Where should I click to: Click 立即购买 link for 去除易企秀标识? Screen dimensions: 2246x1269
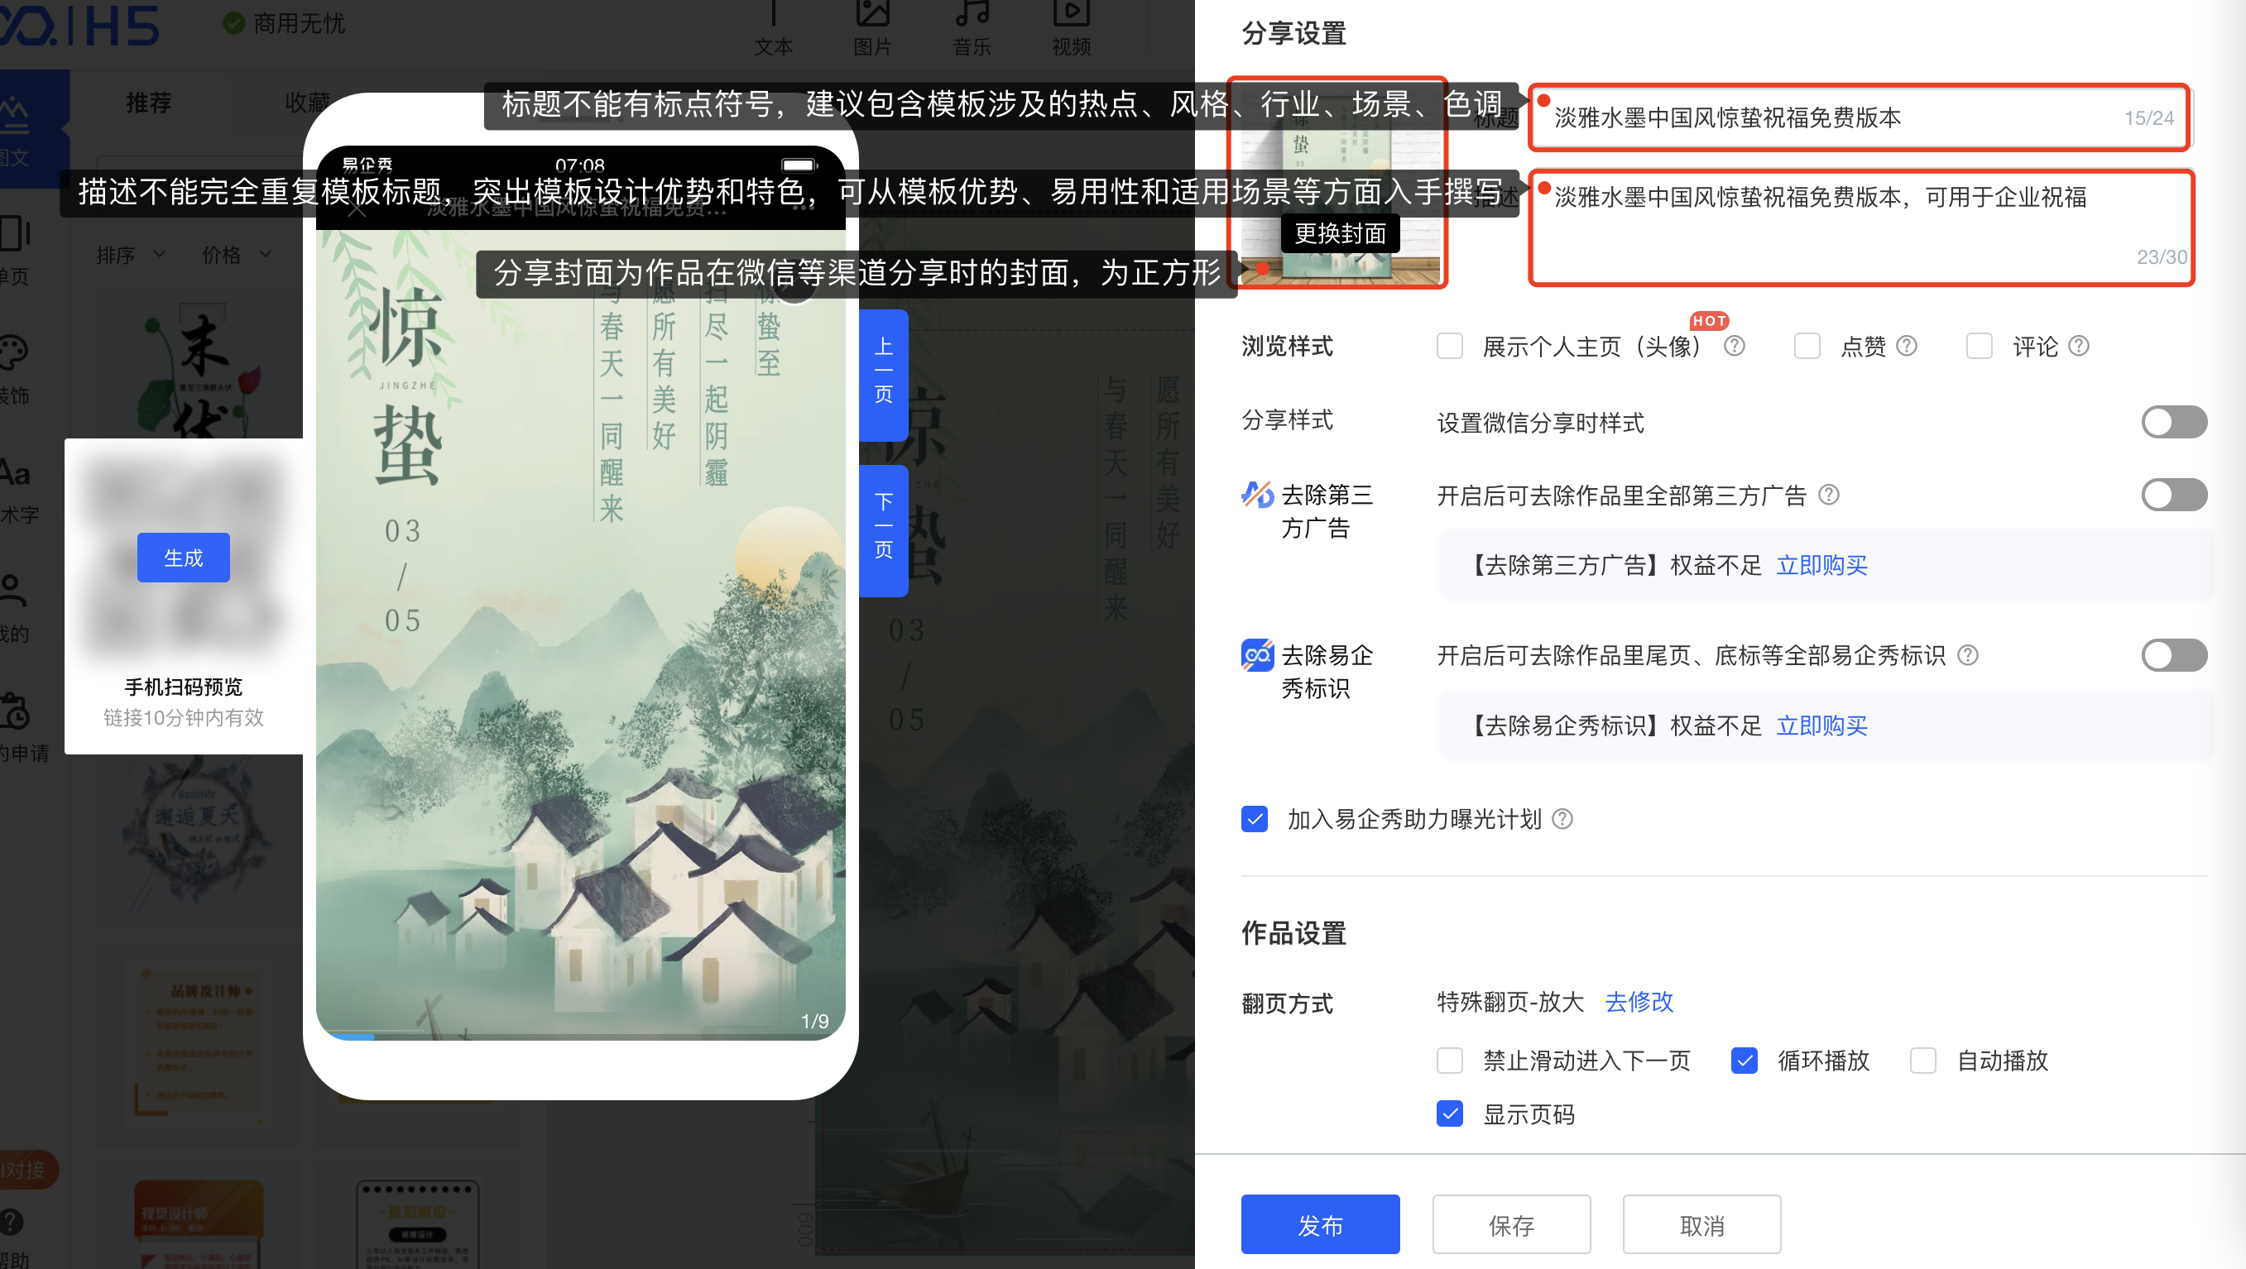click(x=1821, y=725)
